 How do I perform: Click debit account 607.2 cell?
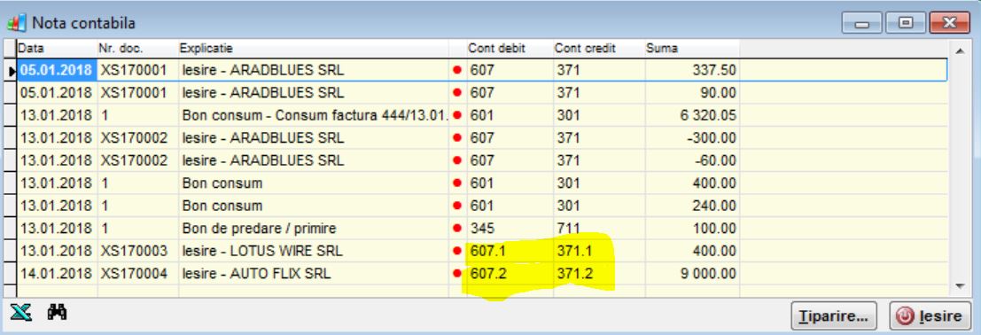(510, 274)
